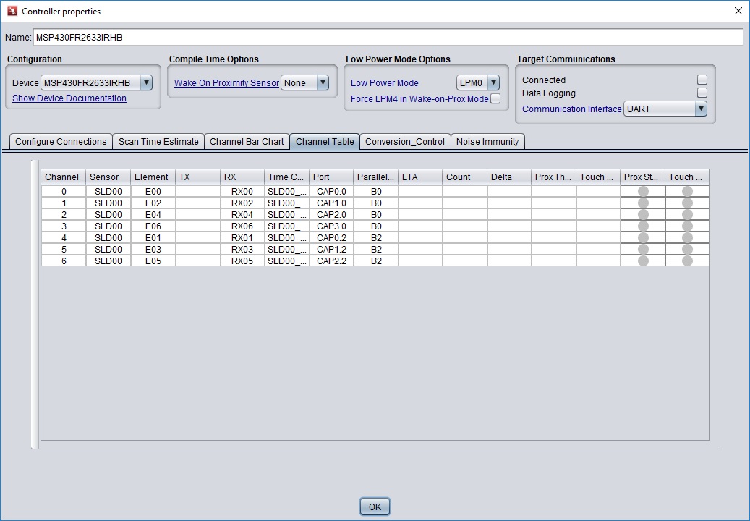
Task: Open the Communication Interface UART dropdown
Action: 665,109
